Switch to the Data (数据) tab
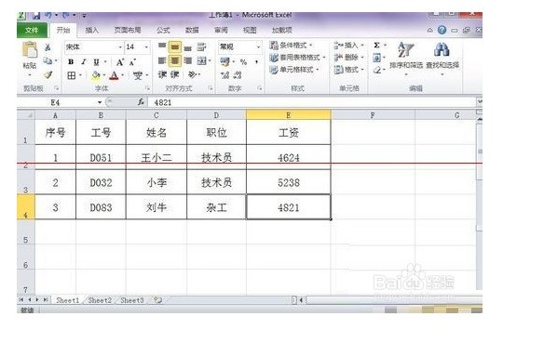This screenshot has width=544, height=343. pyautogui.click(x=192, y=31)
